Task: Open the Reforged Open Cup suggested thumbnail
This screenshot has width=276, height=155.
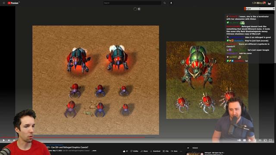Action: [x=194, y=153]
